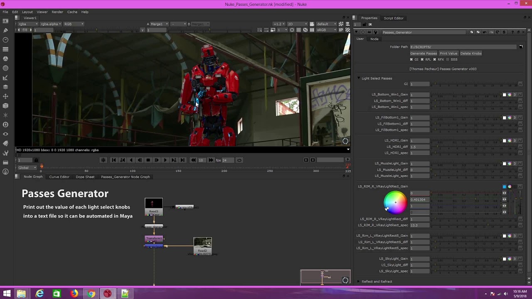Click the wrench icon in Passes_Generator header
This screenshot has height=299, width=532.
(376, 32)
